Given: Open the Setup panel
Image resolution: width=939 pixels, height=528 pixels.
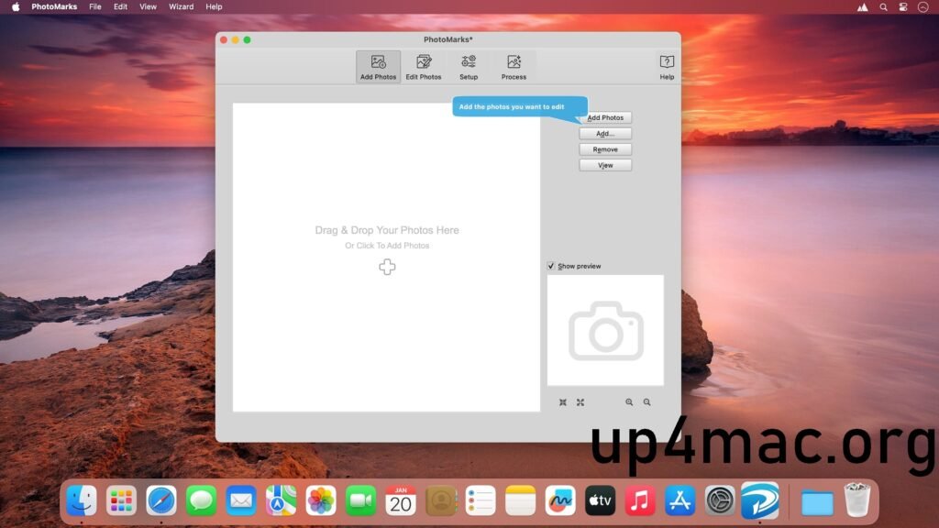Looking at the screenshot, I should tap(469, 66).
